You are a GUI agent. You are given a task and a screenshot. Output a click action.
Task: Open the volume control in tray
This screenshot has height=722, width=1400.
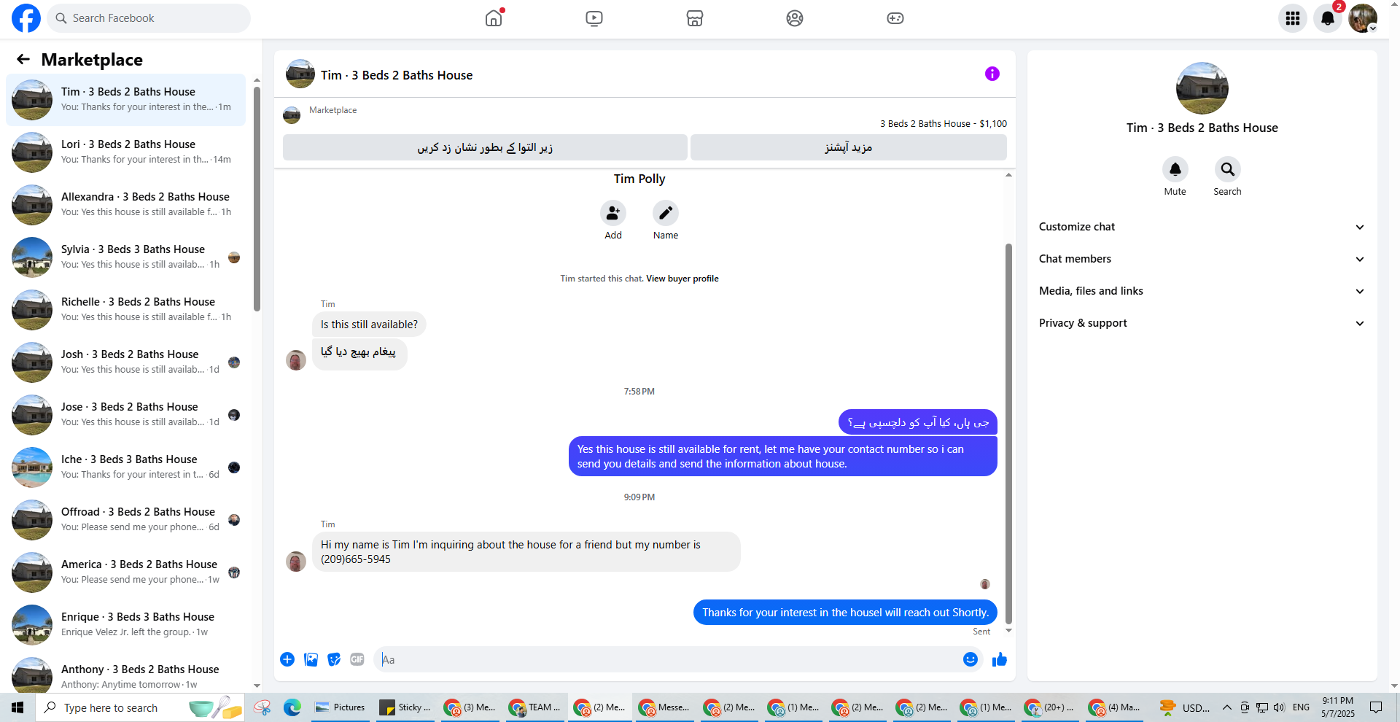(1279, 707)
